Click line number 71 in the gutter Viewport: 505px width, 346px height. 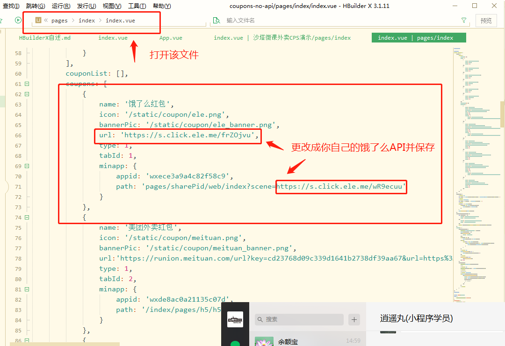(18, 187)
